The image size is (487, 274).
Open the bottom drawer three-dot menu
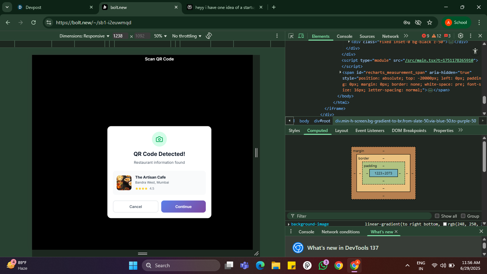(291, 232)
